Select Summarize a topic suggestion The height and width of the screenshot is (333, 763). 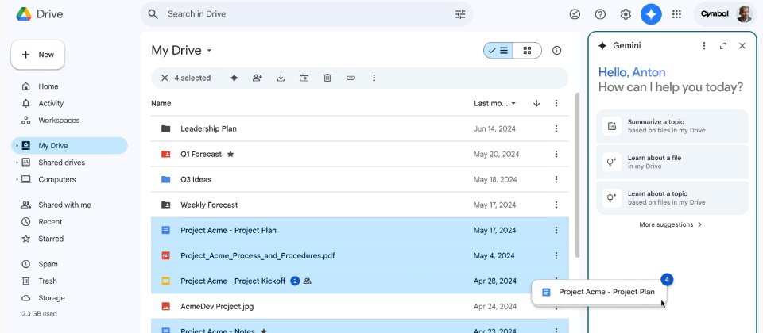672,126
